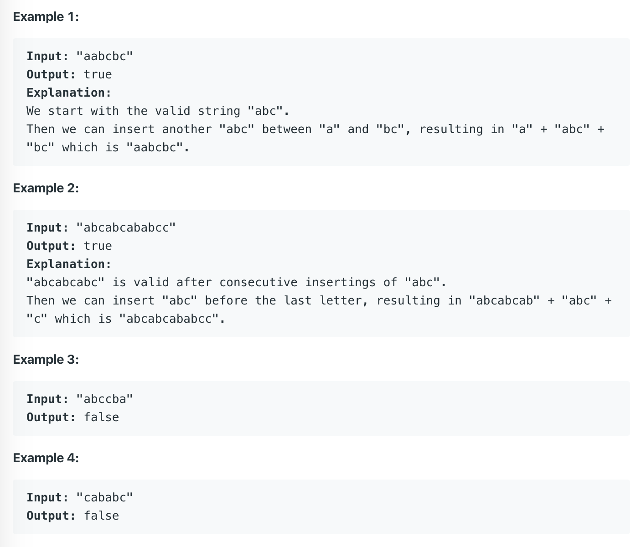Click the Input label in Example 3
Viewport: 641px width, 547px height.
pos(47,399)
